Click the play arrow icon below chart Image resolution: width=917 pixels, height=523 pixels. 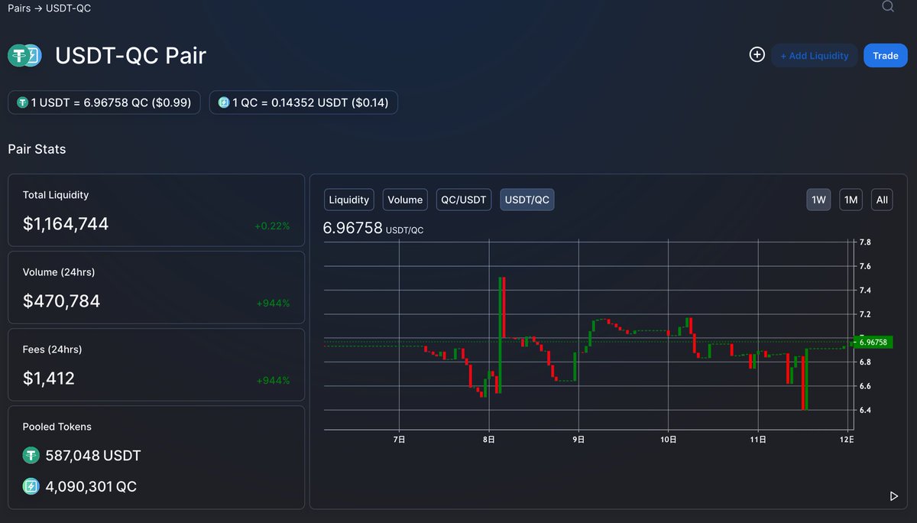coord(894,496)
